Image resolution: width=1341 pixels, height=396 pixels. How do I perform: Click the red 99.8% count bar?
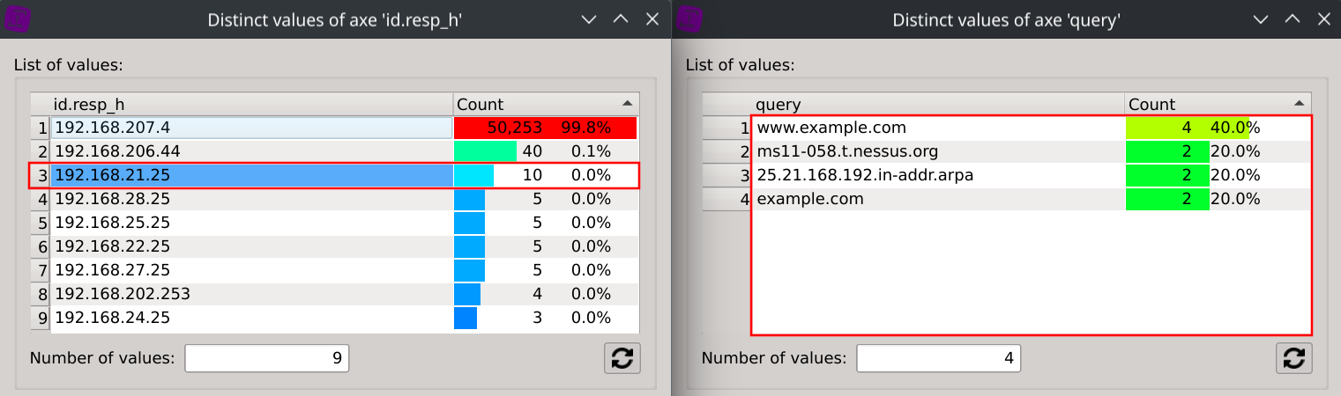tap(545, 128)
